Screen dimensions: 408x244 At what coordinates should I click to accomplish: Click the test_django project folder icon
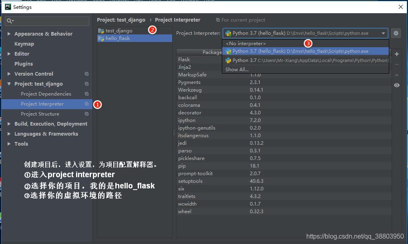pos(101,31)
